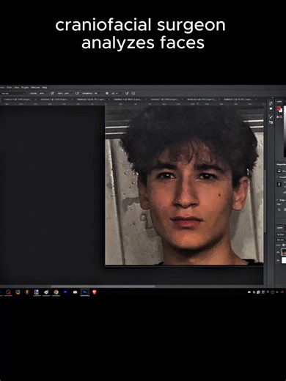Select the white bottom layer thumbnail
Viewport: 286px width, 381px height.
(284, 260)
